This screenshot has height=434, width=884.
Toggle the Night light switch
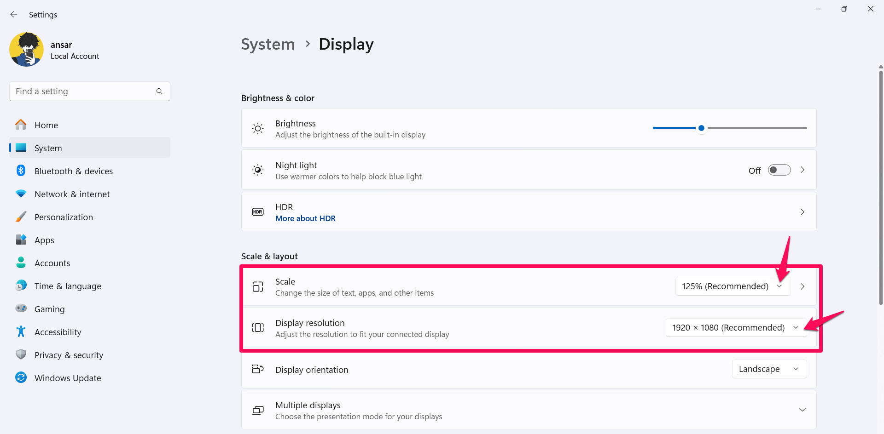tap(779, 170)
